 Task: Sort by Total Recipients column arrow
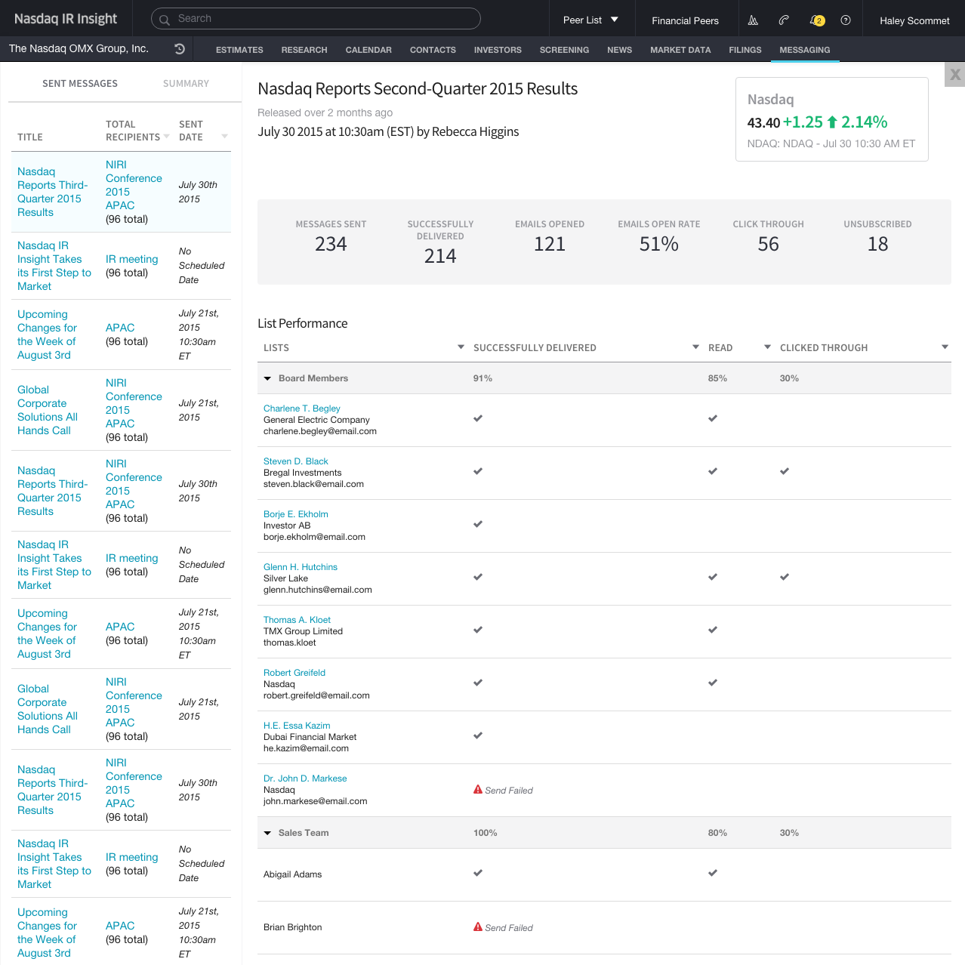tap(166, 137)
